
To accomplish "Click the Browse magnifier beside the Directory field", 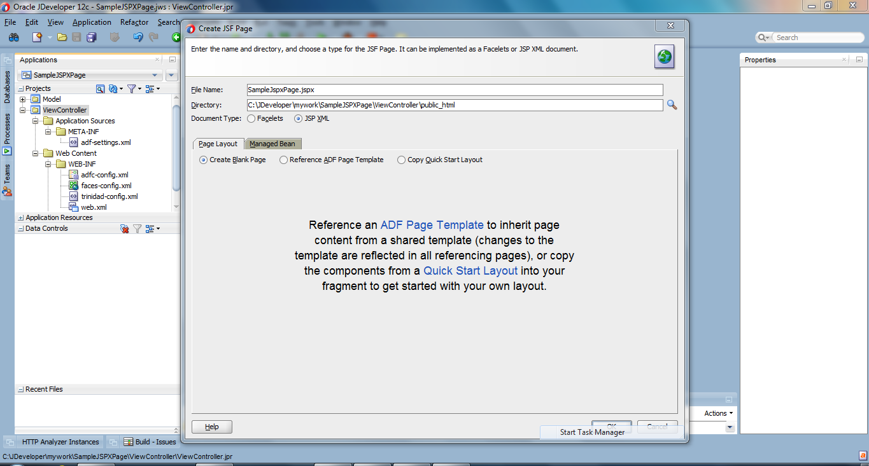I will (x=671, y=105).
